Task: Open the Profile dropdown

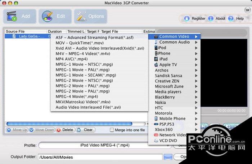Action: pyautogui.click(x=105, y=145)
